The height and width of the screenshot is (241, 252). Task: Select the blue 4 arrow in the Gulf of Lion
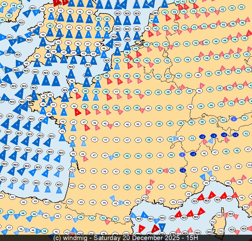[144, 215]
